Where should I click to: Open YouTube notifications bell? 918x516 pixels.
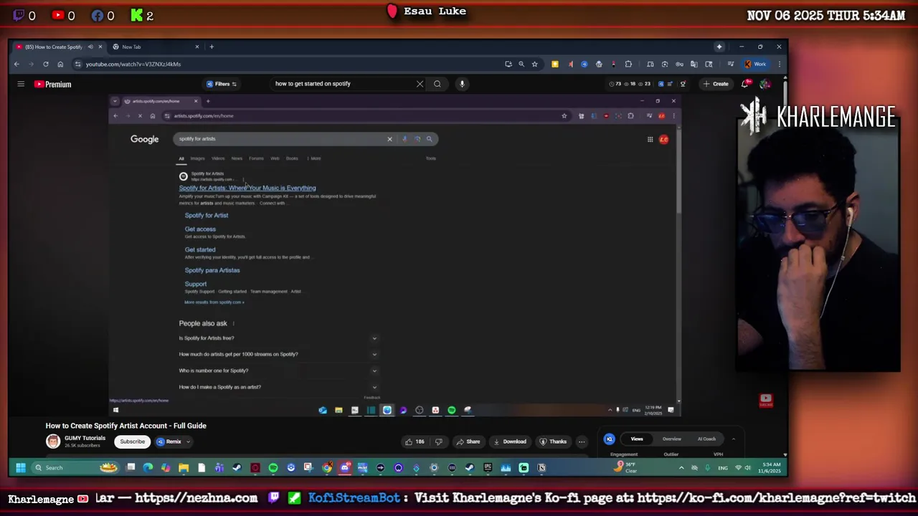pos(747,84)
